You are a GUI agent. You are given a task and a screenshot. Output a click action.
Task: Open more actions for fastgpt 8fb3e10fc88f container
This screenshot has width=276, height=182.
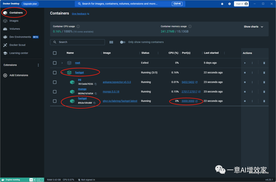pyautogui.click(x=252, y=101)
